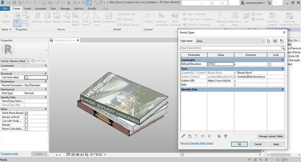This screenshot has height=162, width=301.
Task: Toggle the Room Calculation checkbox
Action: (26, 129)
